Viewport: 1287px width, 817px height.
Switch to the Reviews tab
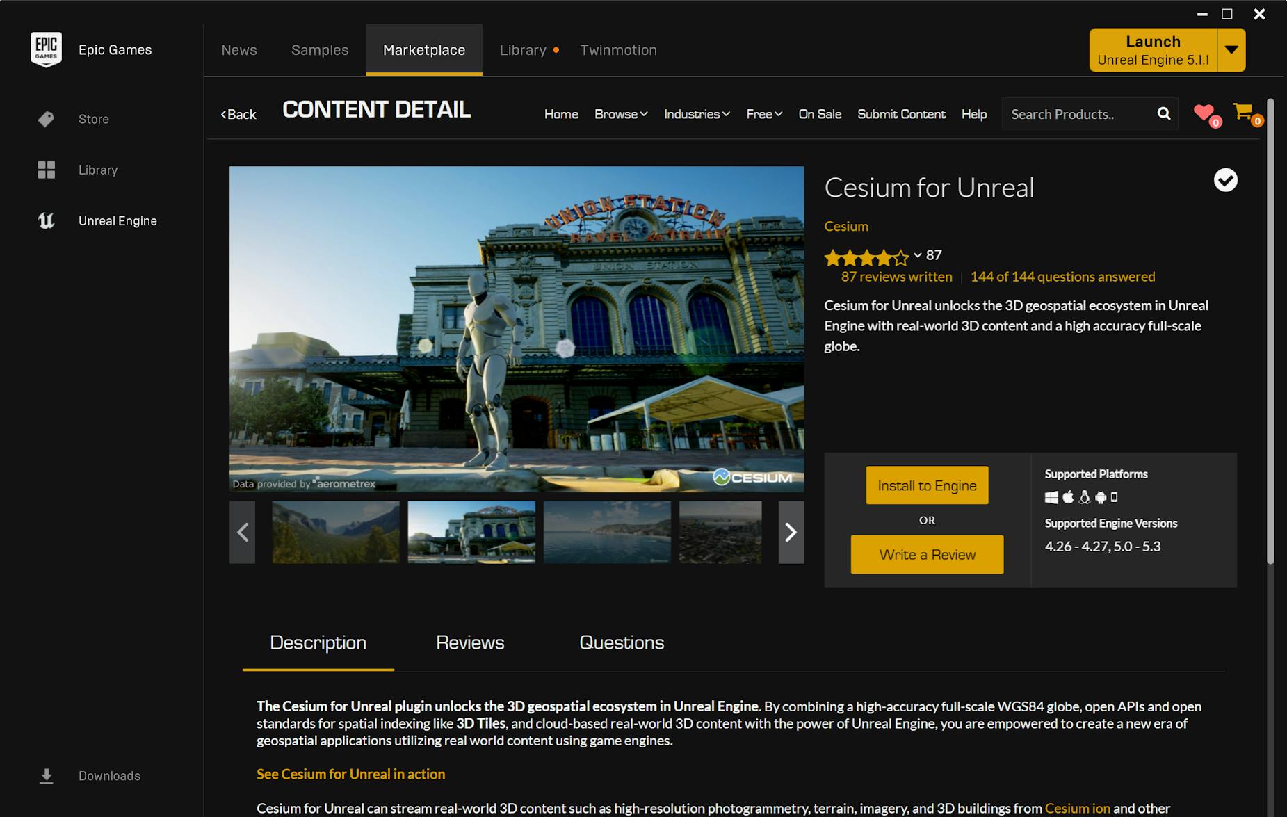click(x=469, y=642)
